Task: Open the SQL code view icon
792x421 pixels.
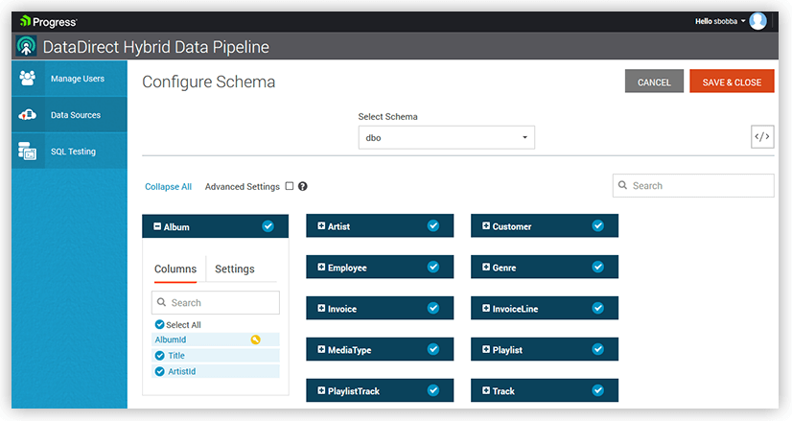Action: (761, 137)
